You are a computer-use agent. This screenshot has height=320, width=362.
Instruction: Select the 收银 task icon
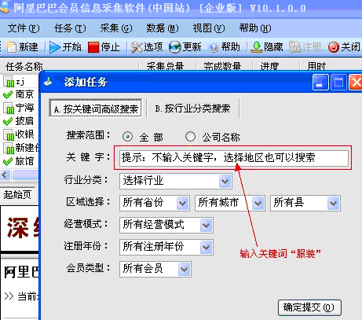click(9, 135)
